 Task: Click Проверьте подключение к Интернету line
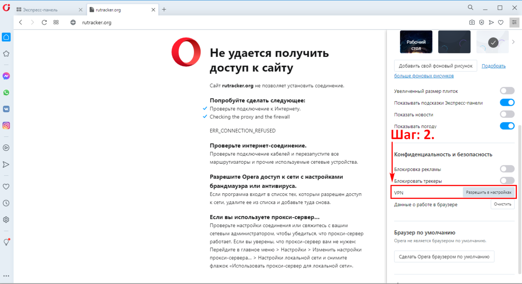click(x=255, y=109)
